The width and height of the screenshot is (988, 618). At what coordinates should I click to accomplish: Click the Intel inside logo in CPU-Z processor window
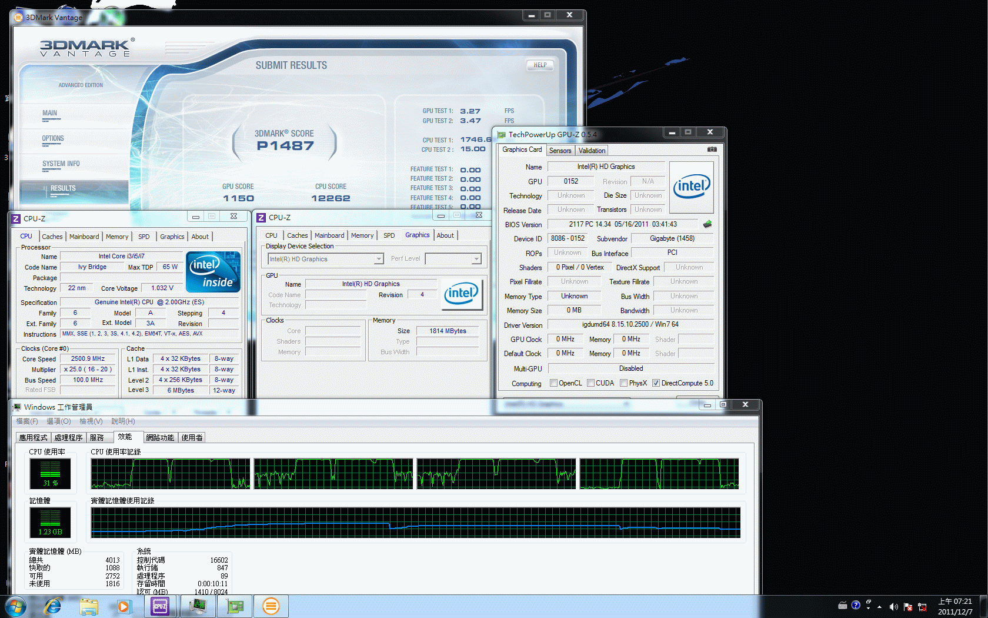pyautogui.click(x=213, y=272)
